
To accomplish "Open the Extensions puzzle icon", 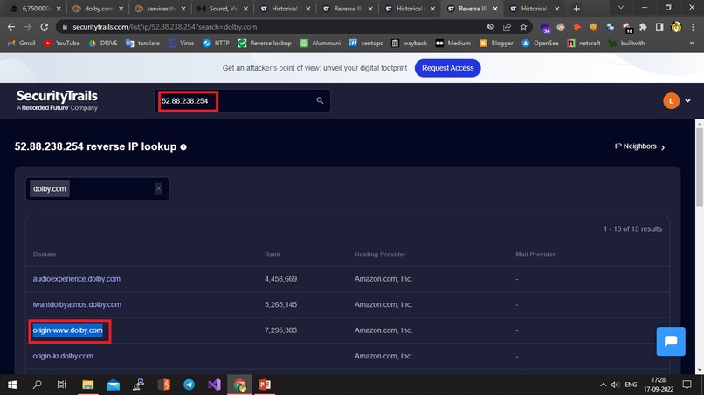I will (x=643, y=27).
